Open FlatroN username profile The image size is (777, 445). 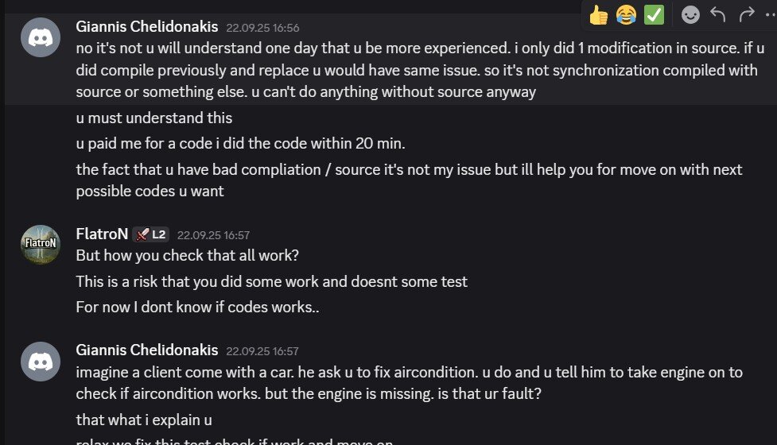point(102,234)
